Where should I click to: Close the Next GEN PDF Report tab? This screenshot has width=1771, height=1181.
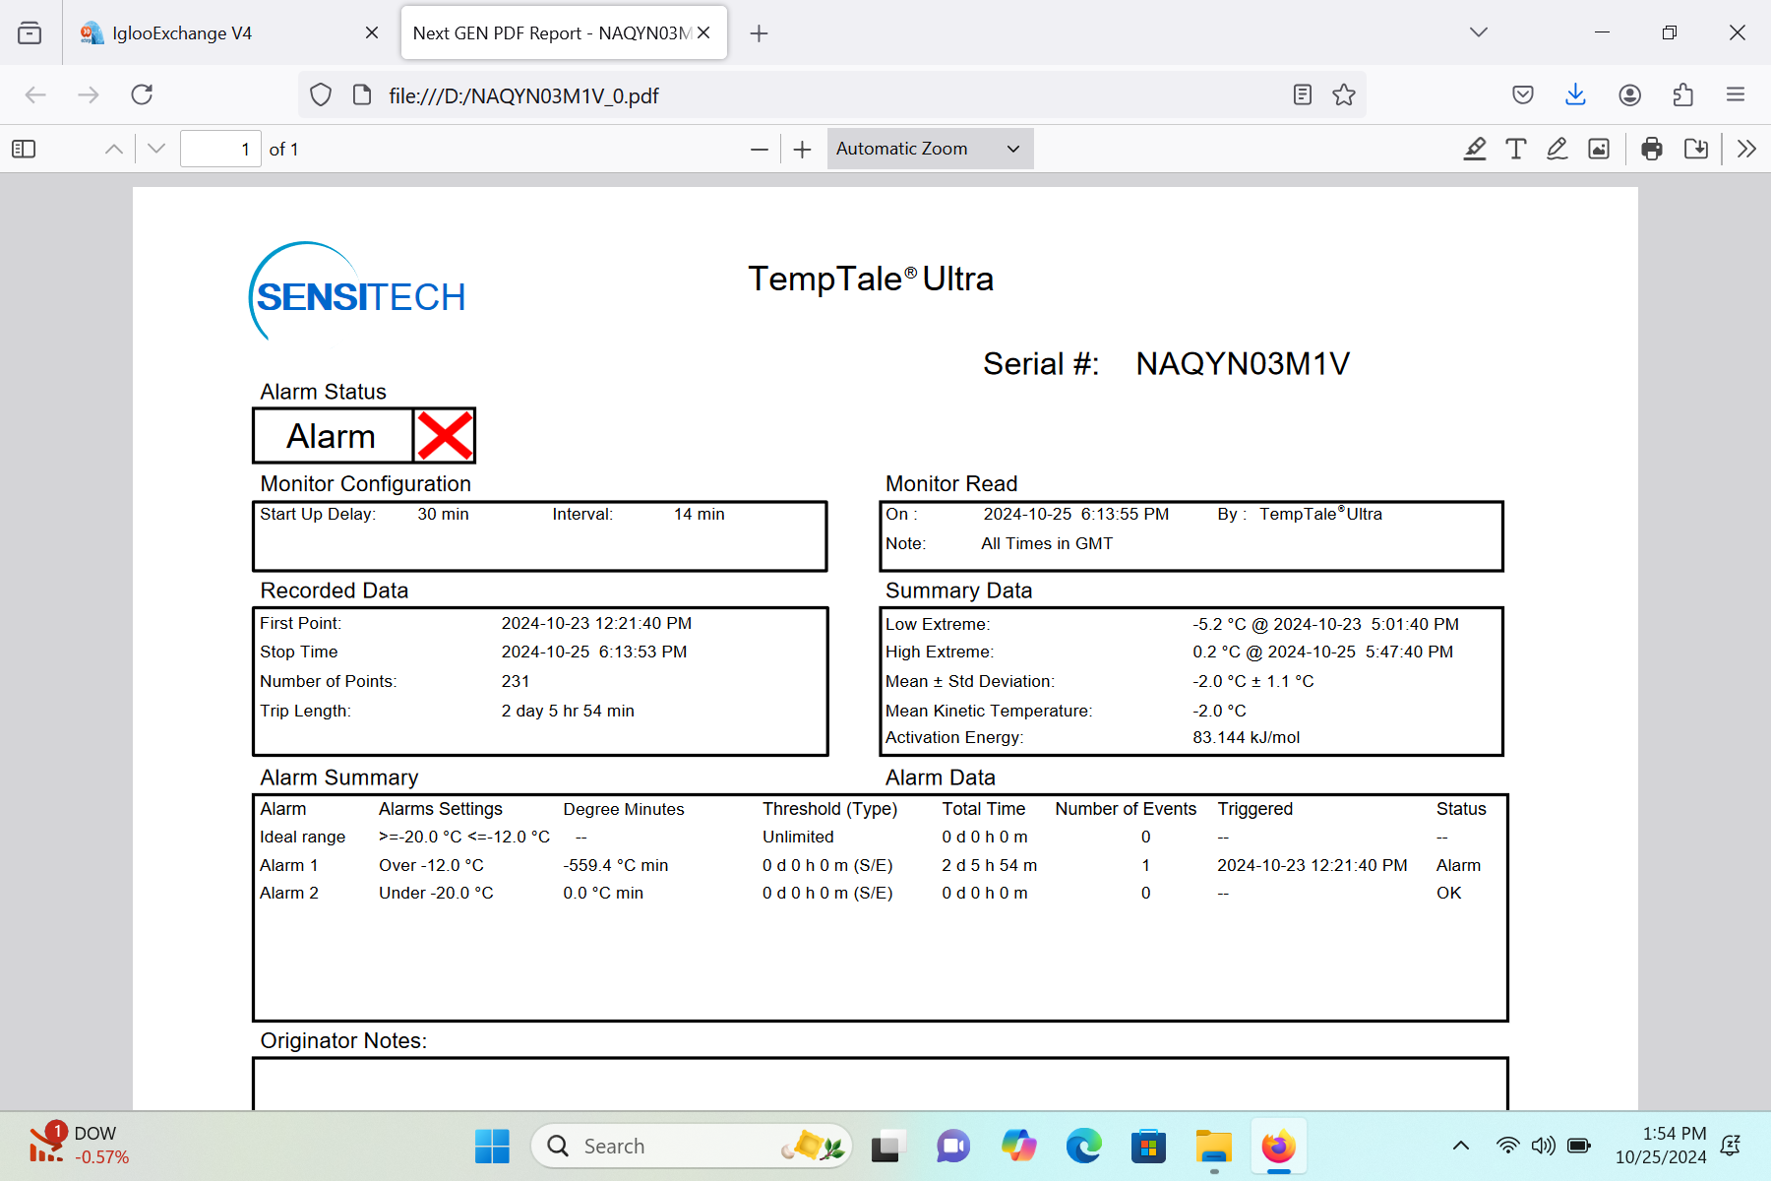703,32
